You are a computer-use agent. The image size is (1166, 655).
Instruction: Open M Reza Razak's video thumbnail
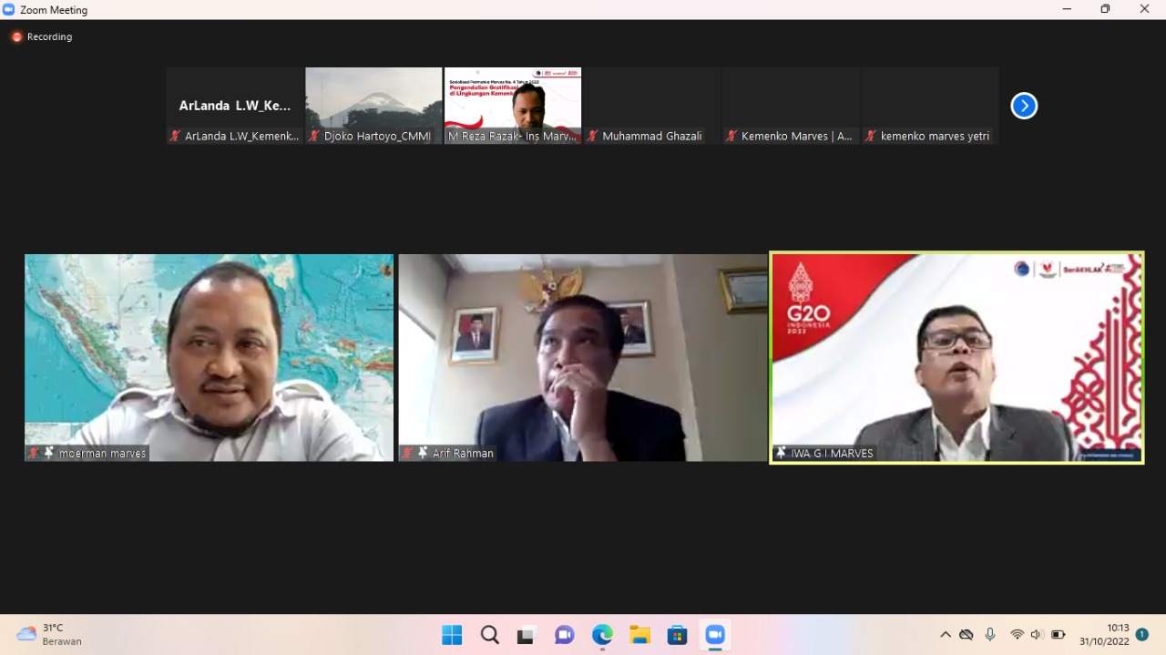click(513, 100)
